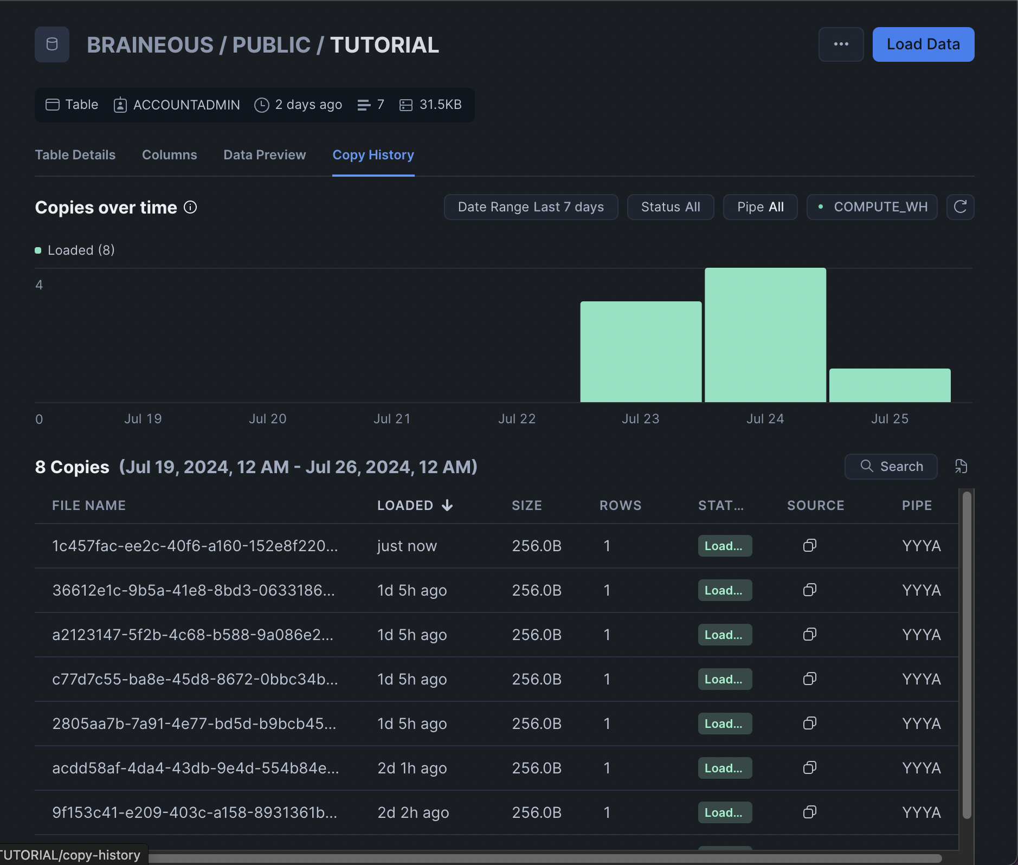Click the row count icon

coord(364,105)
